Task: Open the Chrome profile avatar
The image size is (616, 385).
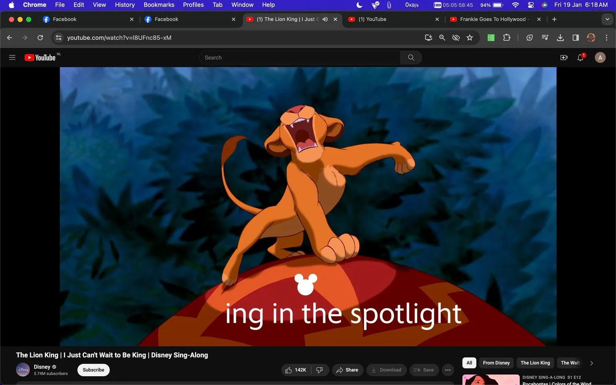Action: 591,37
